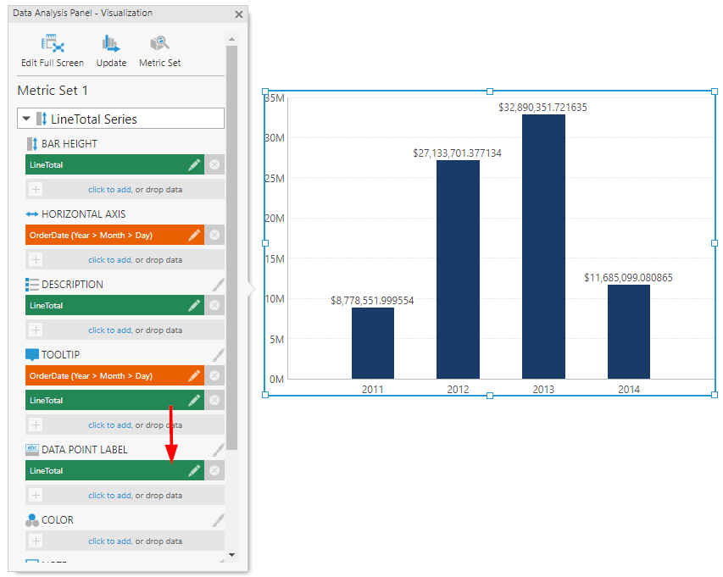Remove LineTotal from the TOOLTIP section
The height and width of the screenshot is (577, 723).
click(214, 399)
